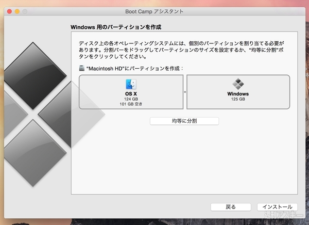Screen dimensions: 309x225
Task: Click the 均等に分割 button
Action: pos(184,121)
